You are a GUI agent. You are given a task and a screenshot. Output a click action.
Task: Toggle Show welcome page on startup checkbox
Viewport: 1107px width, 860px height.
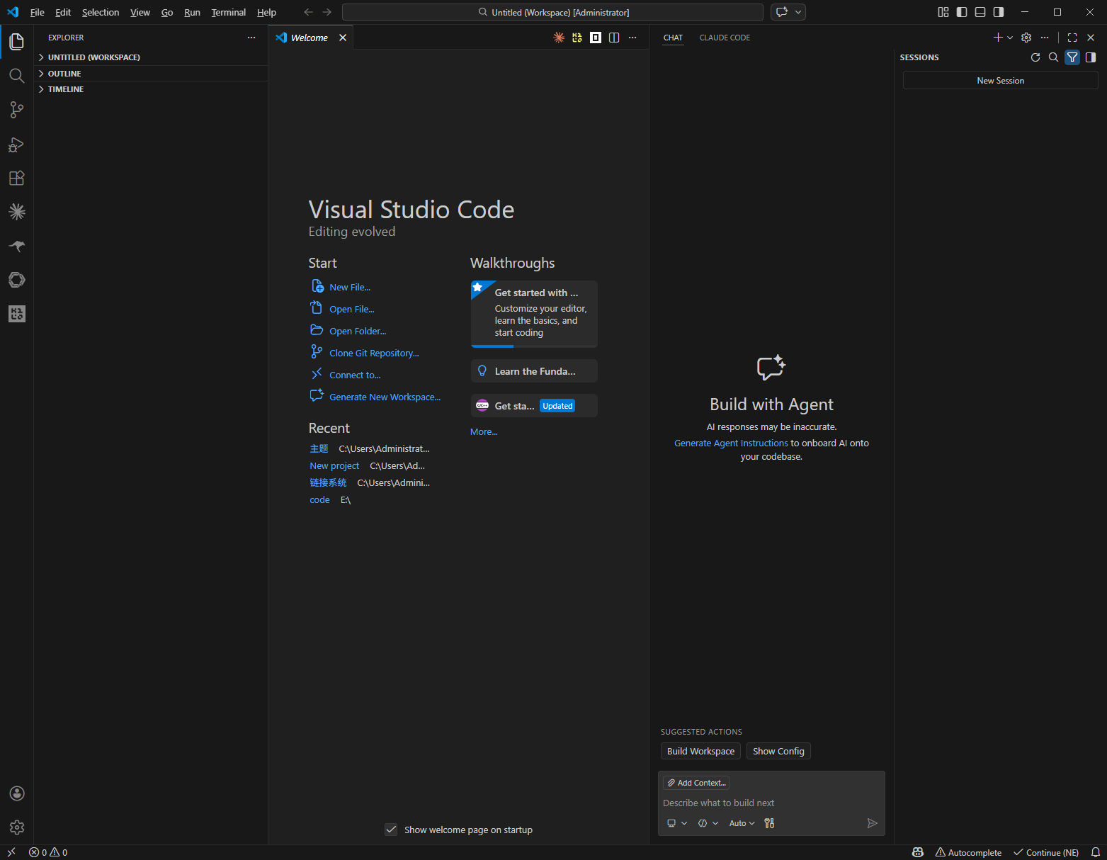coord(391,830)
